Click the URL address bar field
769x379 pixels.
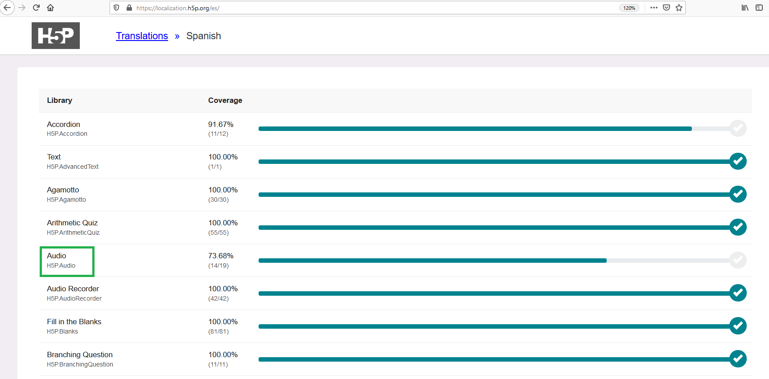[x=374, y=8]
